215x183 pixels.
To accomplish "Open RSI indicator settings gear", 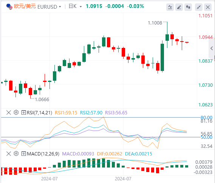I will coord(16,112).
